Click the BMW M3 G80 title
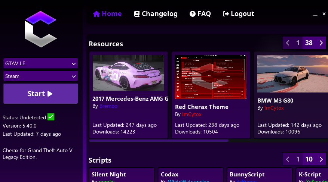328x182 pixels. (275, 101)
